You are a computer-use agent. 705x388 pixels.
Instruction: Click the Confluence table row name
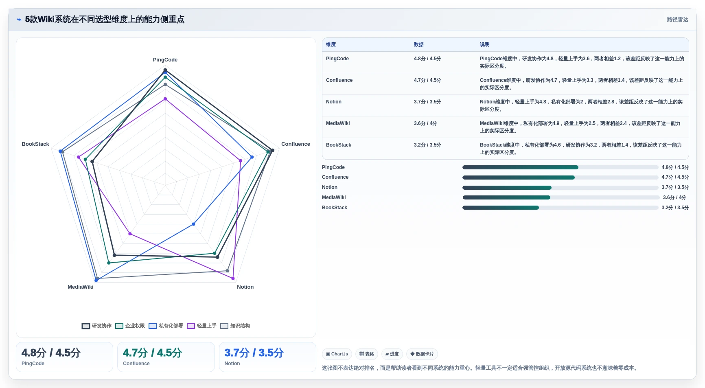point(339,80)
